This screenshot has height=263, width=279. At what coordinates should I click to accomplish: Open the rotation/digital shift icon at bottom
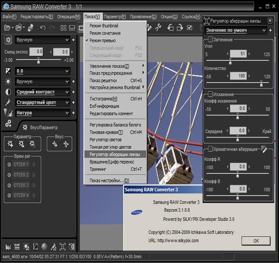tap(72, 247)
